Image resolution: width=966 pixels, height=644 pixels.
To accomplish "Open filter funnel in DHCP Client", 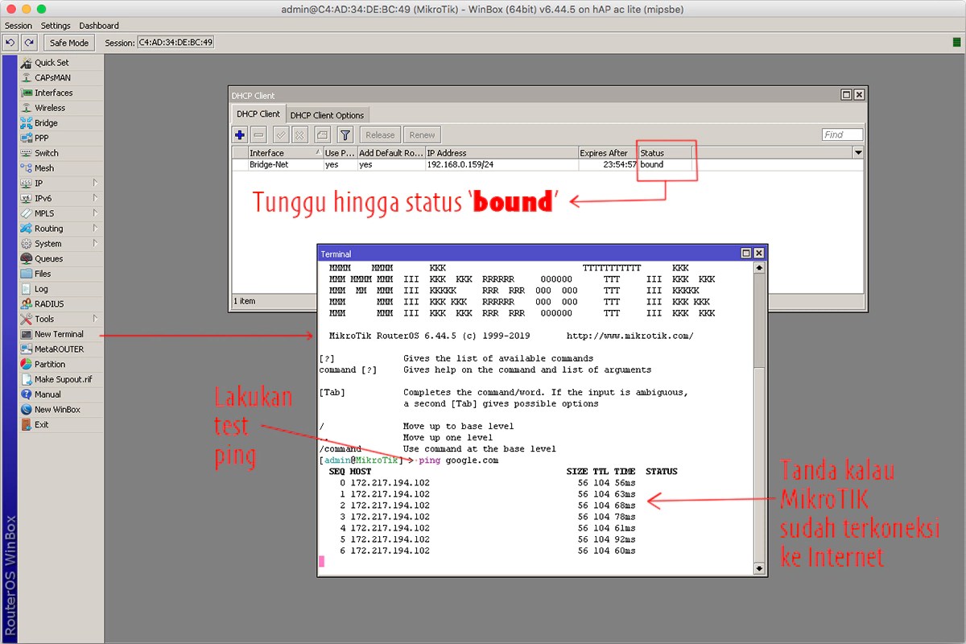I will [x=345, y=134].
